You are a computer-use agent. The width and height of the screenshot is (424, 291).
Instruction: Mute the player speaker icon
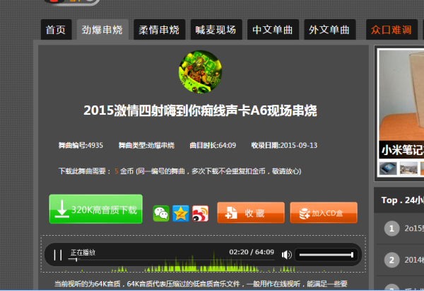click(286, 255)
